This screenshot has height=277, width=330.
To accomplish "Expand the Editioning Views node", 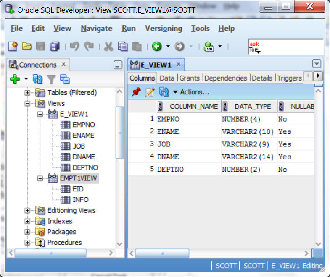I will [x=27, y=210].
